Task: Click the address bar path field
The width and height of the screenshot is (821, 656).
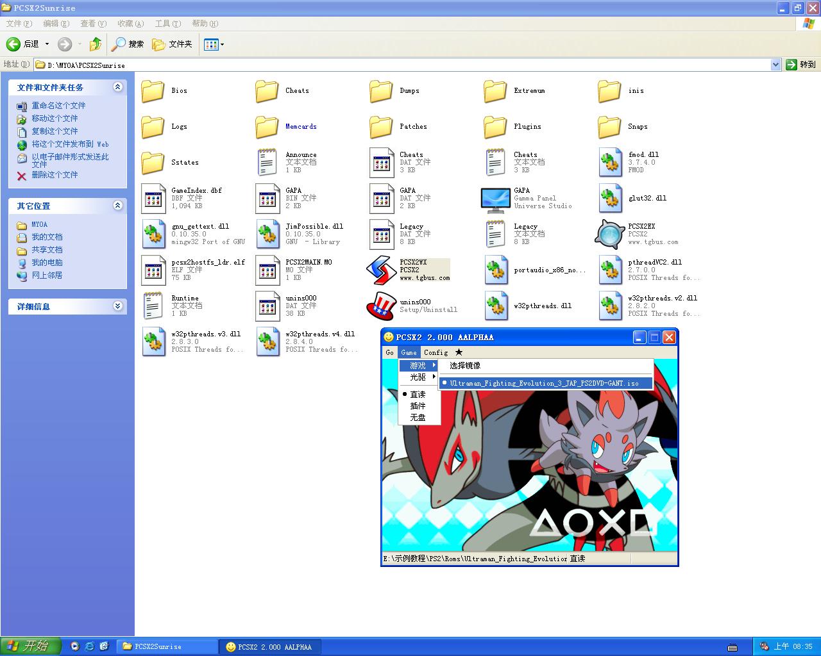Action: point(402,65)
